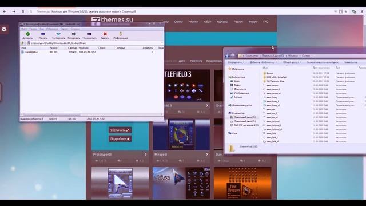
Task: Click the green Добавить (Add) icon in 7-Zip
Action: click(27, 34)
